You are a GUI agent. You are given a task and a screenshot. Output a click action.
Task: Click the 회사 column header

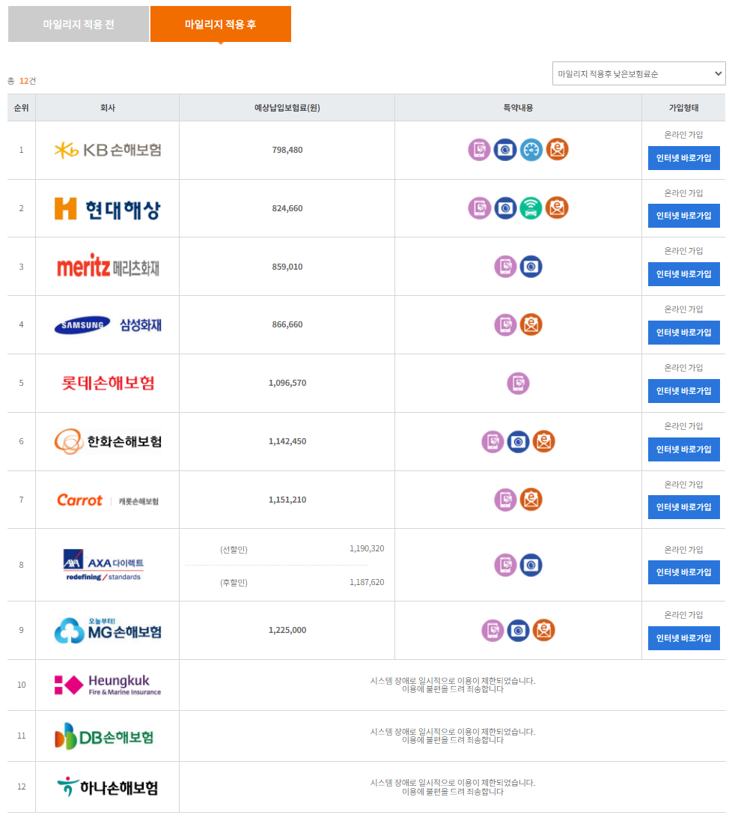(x=108, y=108)
